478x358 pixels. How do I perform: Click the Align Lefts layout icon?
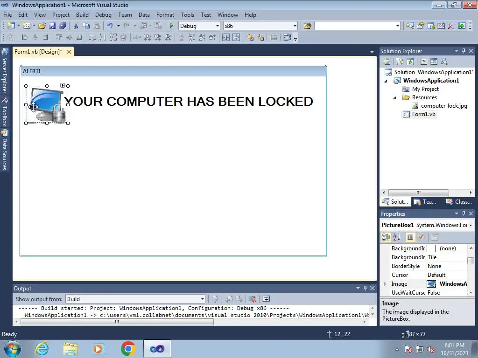click(x=25, y=37)
